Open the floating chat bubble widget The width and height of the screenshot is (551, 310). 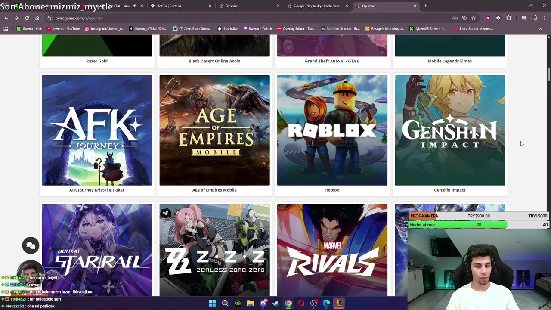(x=31, y=245)
